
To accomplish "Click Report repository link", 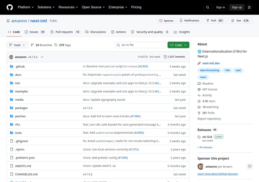I will pos(209,119).
